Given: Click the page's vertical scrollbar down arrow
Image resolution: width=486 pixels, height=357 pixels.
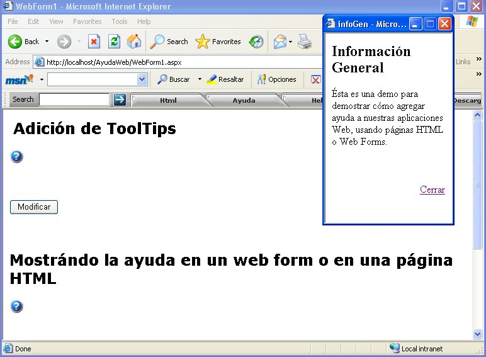Looking at the screenshot, I should point(477,334).
